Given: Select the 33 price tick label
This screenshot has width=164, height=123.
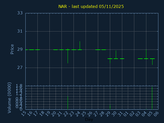Looking at the screenshot, I should click(20, 13).
